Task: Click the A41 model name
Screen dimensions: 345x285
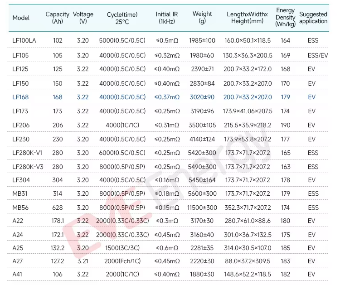Action: (18, 275)
